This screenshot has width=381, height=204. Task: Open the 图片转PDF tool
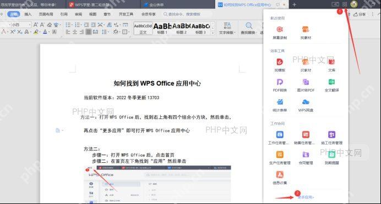click(306, 85)
